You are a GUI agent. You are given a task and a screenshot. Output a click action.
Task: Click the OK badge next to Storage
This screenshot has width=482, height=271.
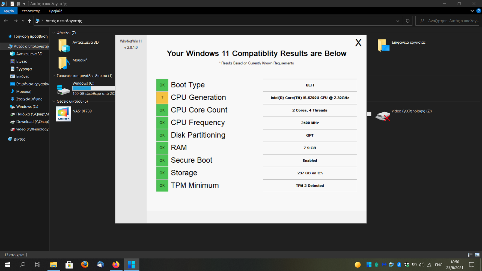click(162, 173)
